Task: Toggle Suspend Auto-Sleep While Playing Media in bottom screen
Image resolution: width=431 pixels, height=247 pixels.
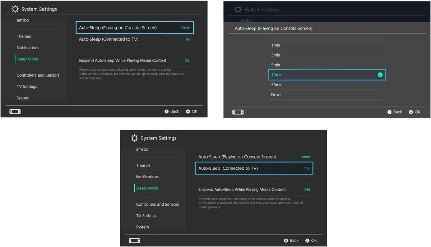Action: [x=254, y=189]
